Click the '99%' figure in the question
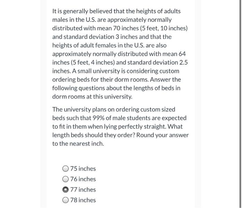This screenshot has height=208, width=243. 98,118
